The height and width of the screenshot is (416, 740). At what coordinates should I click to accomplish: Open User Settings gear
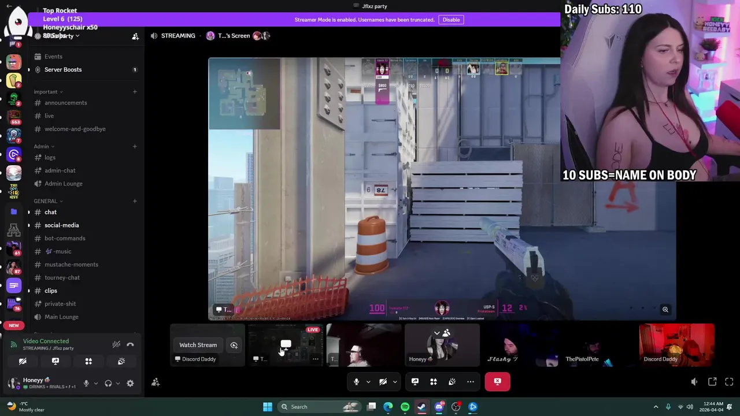tap(130, 383)
